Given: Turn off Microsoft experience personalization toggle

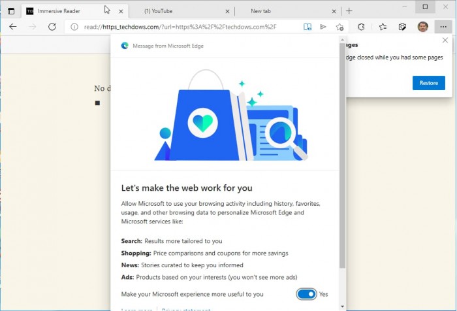Looking at the screenshot, I should (x=306, y=294).
